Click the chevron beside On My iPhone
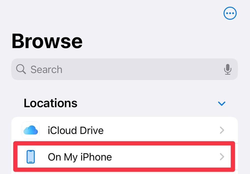 tap(222, 157)
